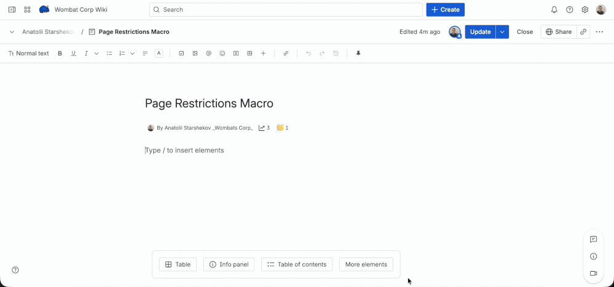Open the page details info icon

point(594,256)
